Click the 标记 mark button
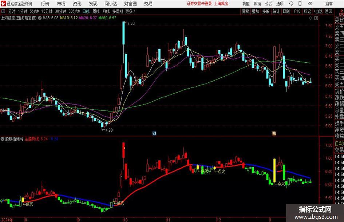 point(307,11)
